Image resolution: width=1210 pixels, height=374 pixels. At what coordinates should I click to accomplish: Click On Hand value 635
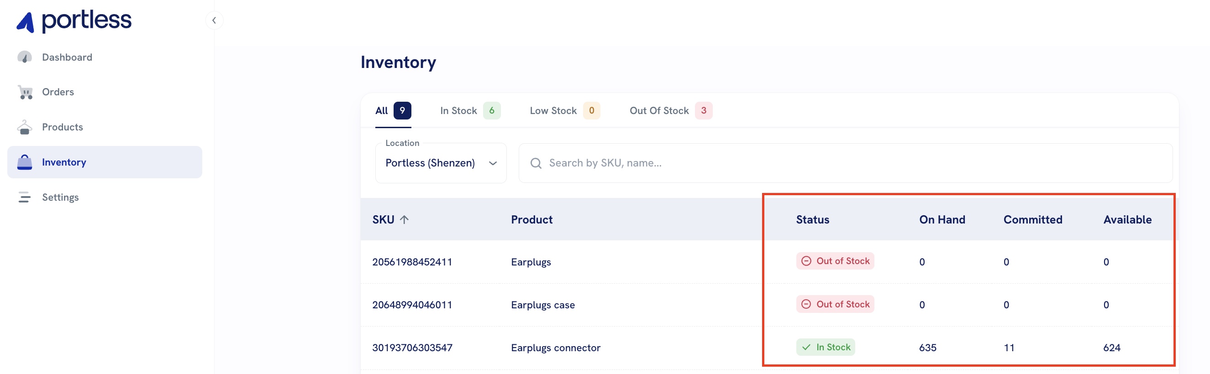click(928, 348)
